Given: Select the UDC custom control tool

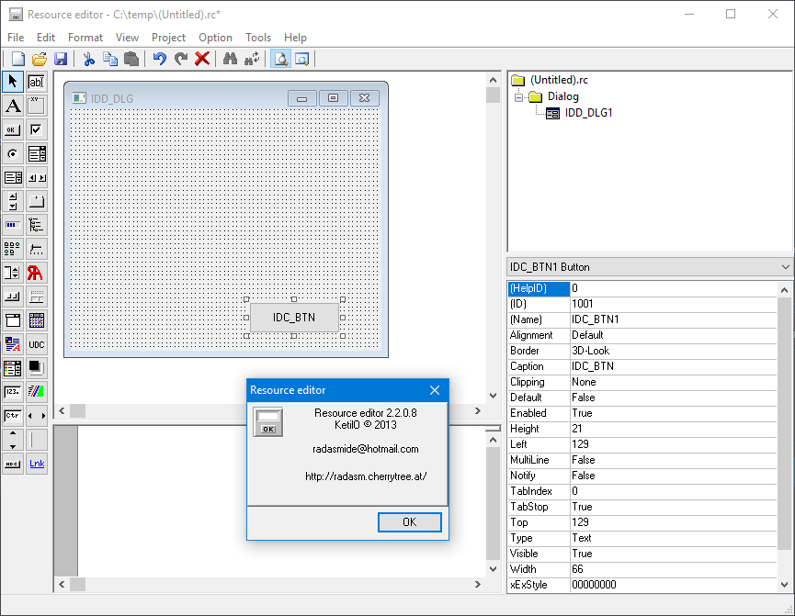Looking at the screenshot, I should (x=36, y=344).
